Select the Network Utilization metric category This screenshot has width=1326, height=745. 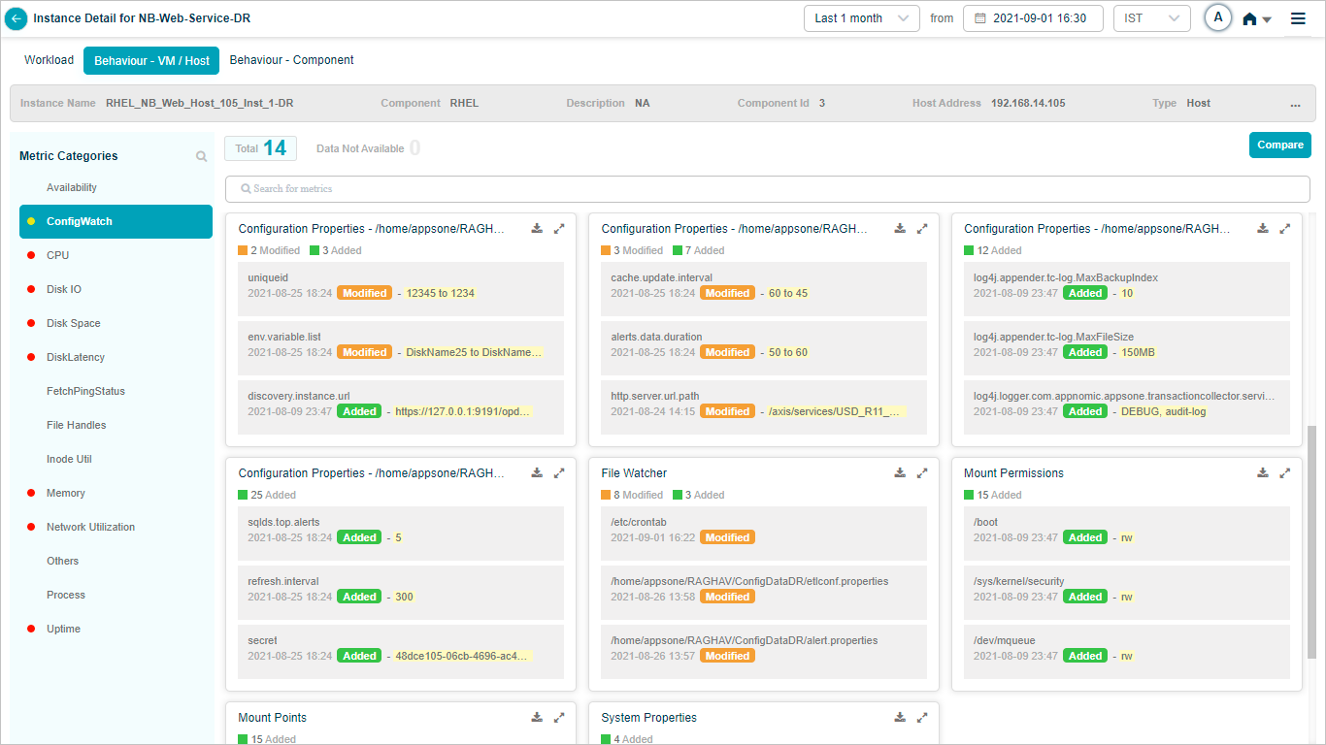[x=90, y=527]
